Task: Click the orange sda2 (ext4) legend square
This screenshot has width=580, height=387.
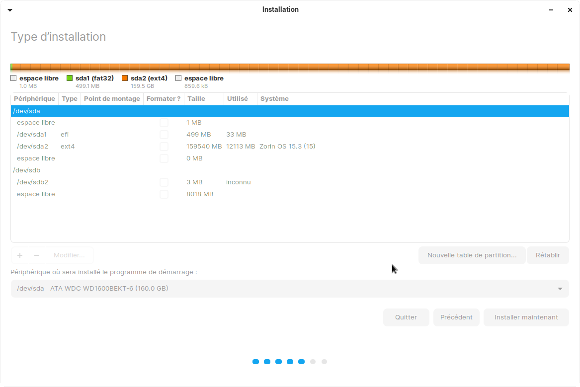Action: 125,78
